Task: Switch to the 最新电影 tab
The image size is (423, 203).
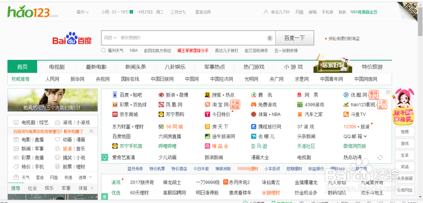Action: (x=96, y=67)
